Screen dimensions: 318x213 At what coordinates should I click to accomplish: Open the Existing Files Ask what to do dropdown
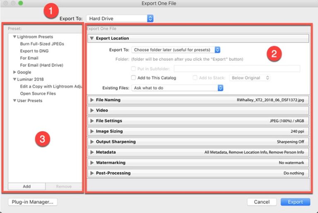point(177,88)
